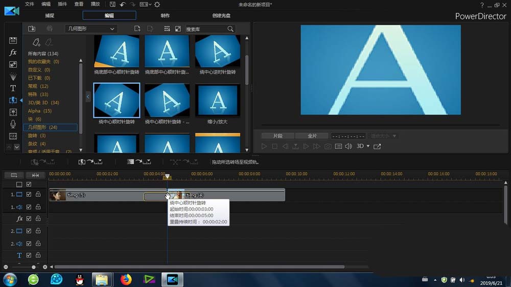Open the Chapter Room filmstrip icon
The width and height of the screenshot is (511, 287).
coord(13,136)
